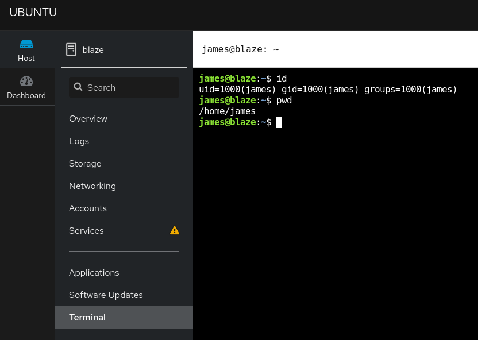The image size is (478, 340).
Task: Open the Applications page
Action: (94, 273)
